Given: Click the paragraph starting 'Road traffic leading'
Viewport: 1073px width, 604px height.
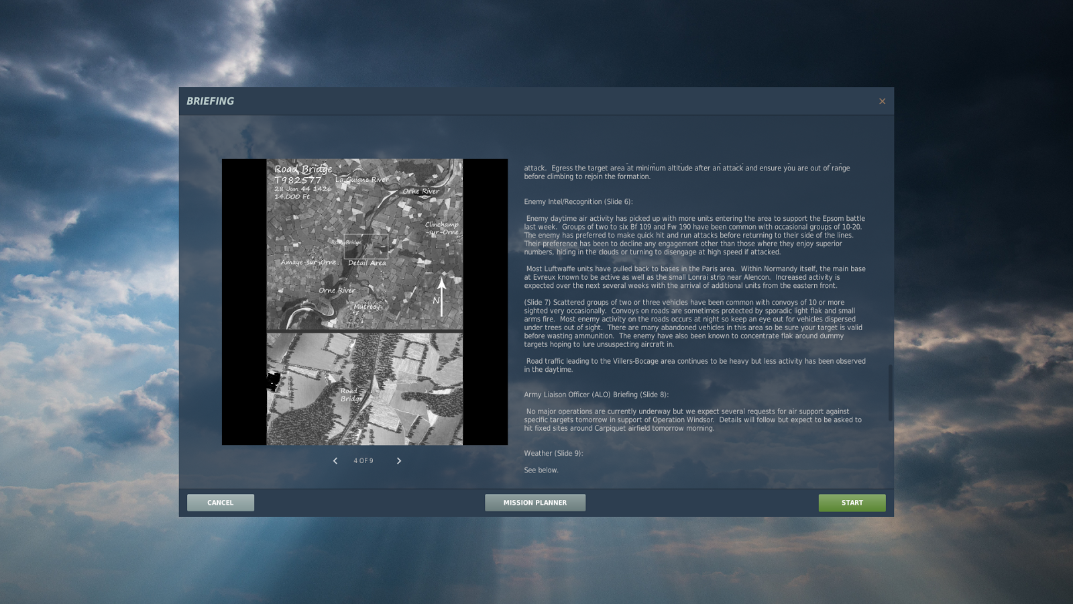Looking at the screenshot, I should click(x=695, y=365).
